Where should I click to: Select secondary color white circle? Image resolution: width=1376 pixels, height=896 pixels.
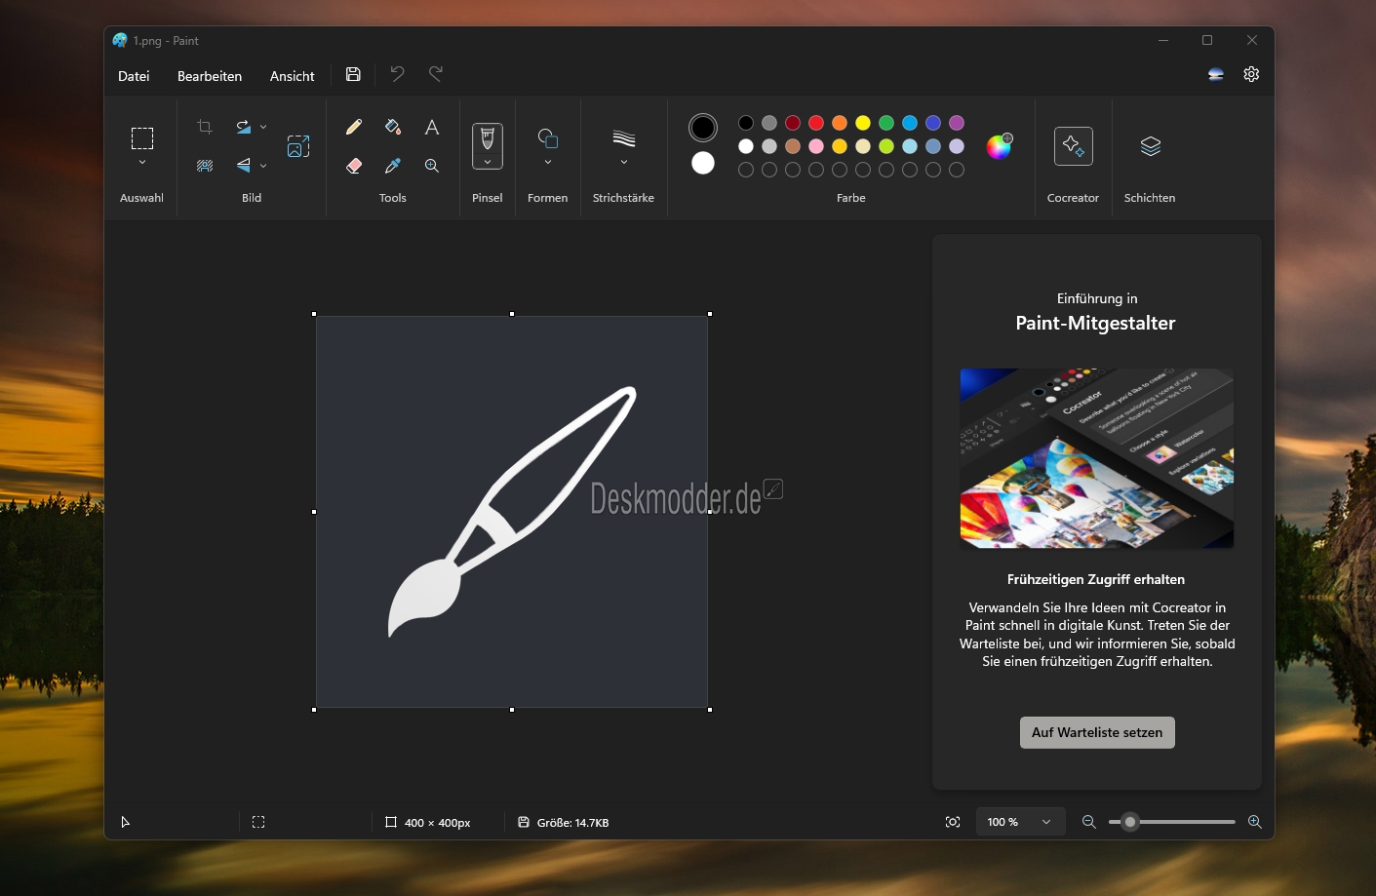coord(703,163)
